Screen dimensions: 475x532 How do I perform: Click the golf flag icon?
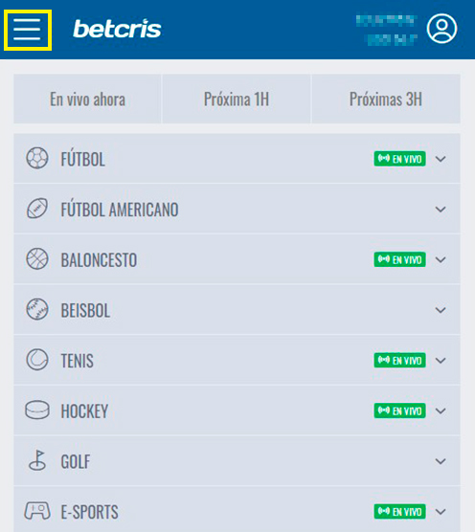click(37, 460)
